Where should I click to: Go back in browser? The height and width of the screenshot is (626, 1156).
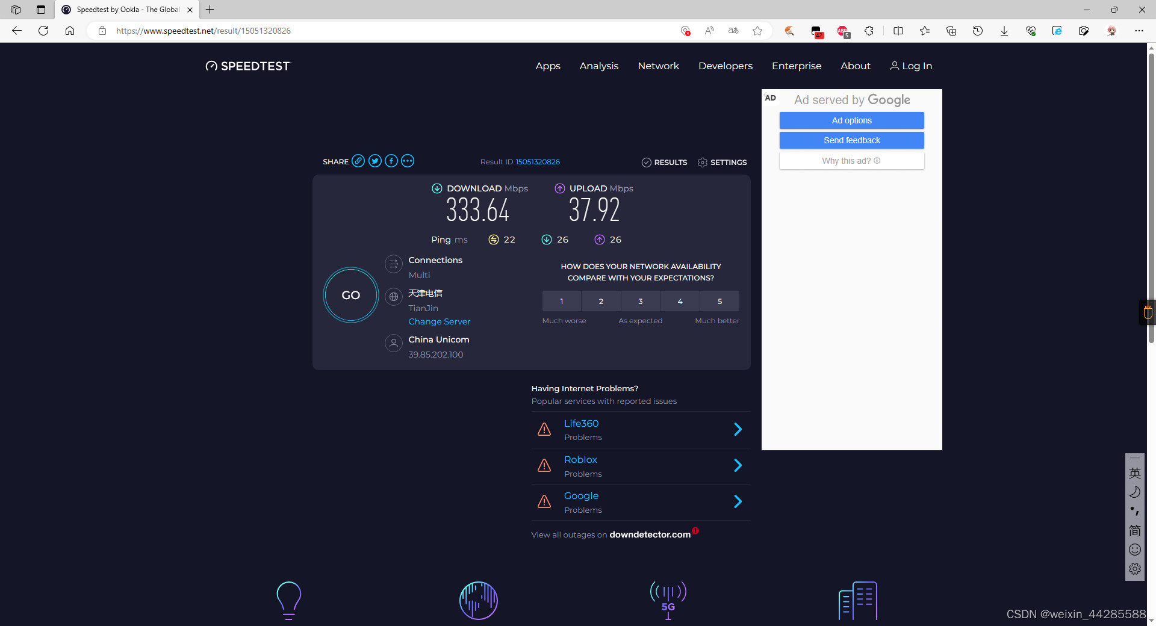click(17, 31)
